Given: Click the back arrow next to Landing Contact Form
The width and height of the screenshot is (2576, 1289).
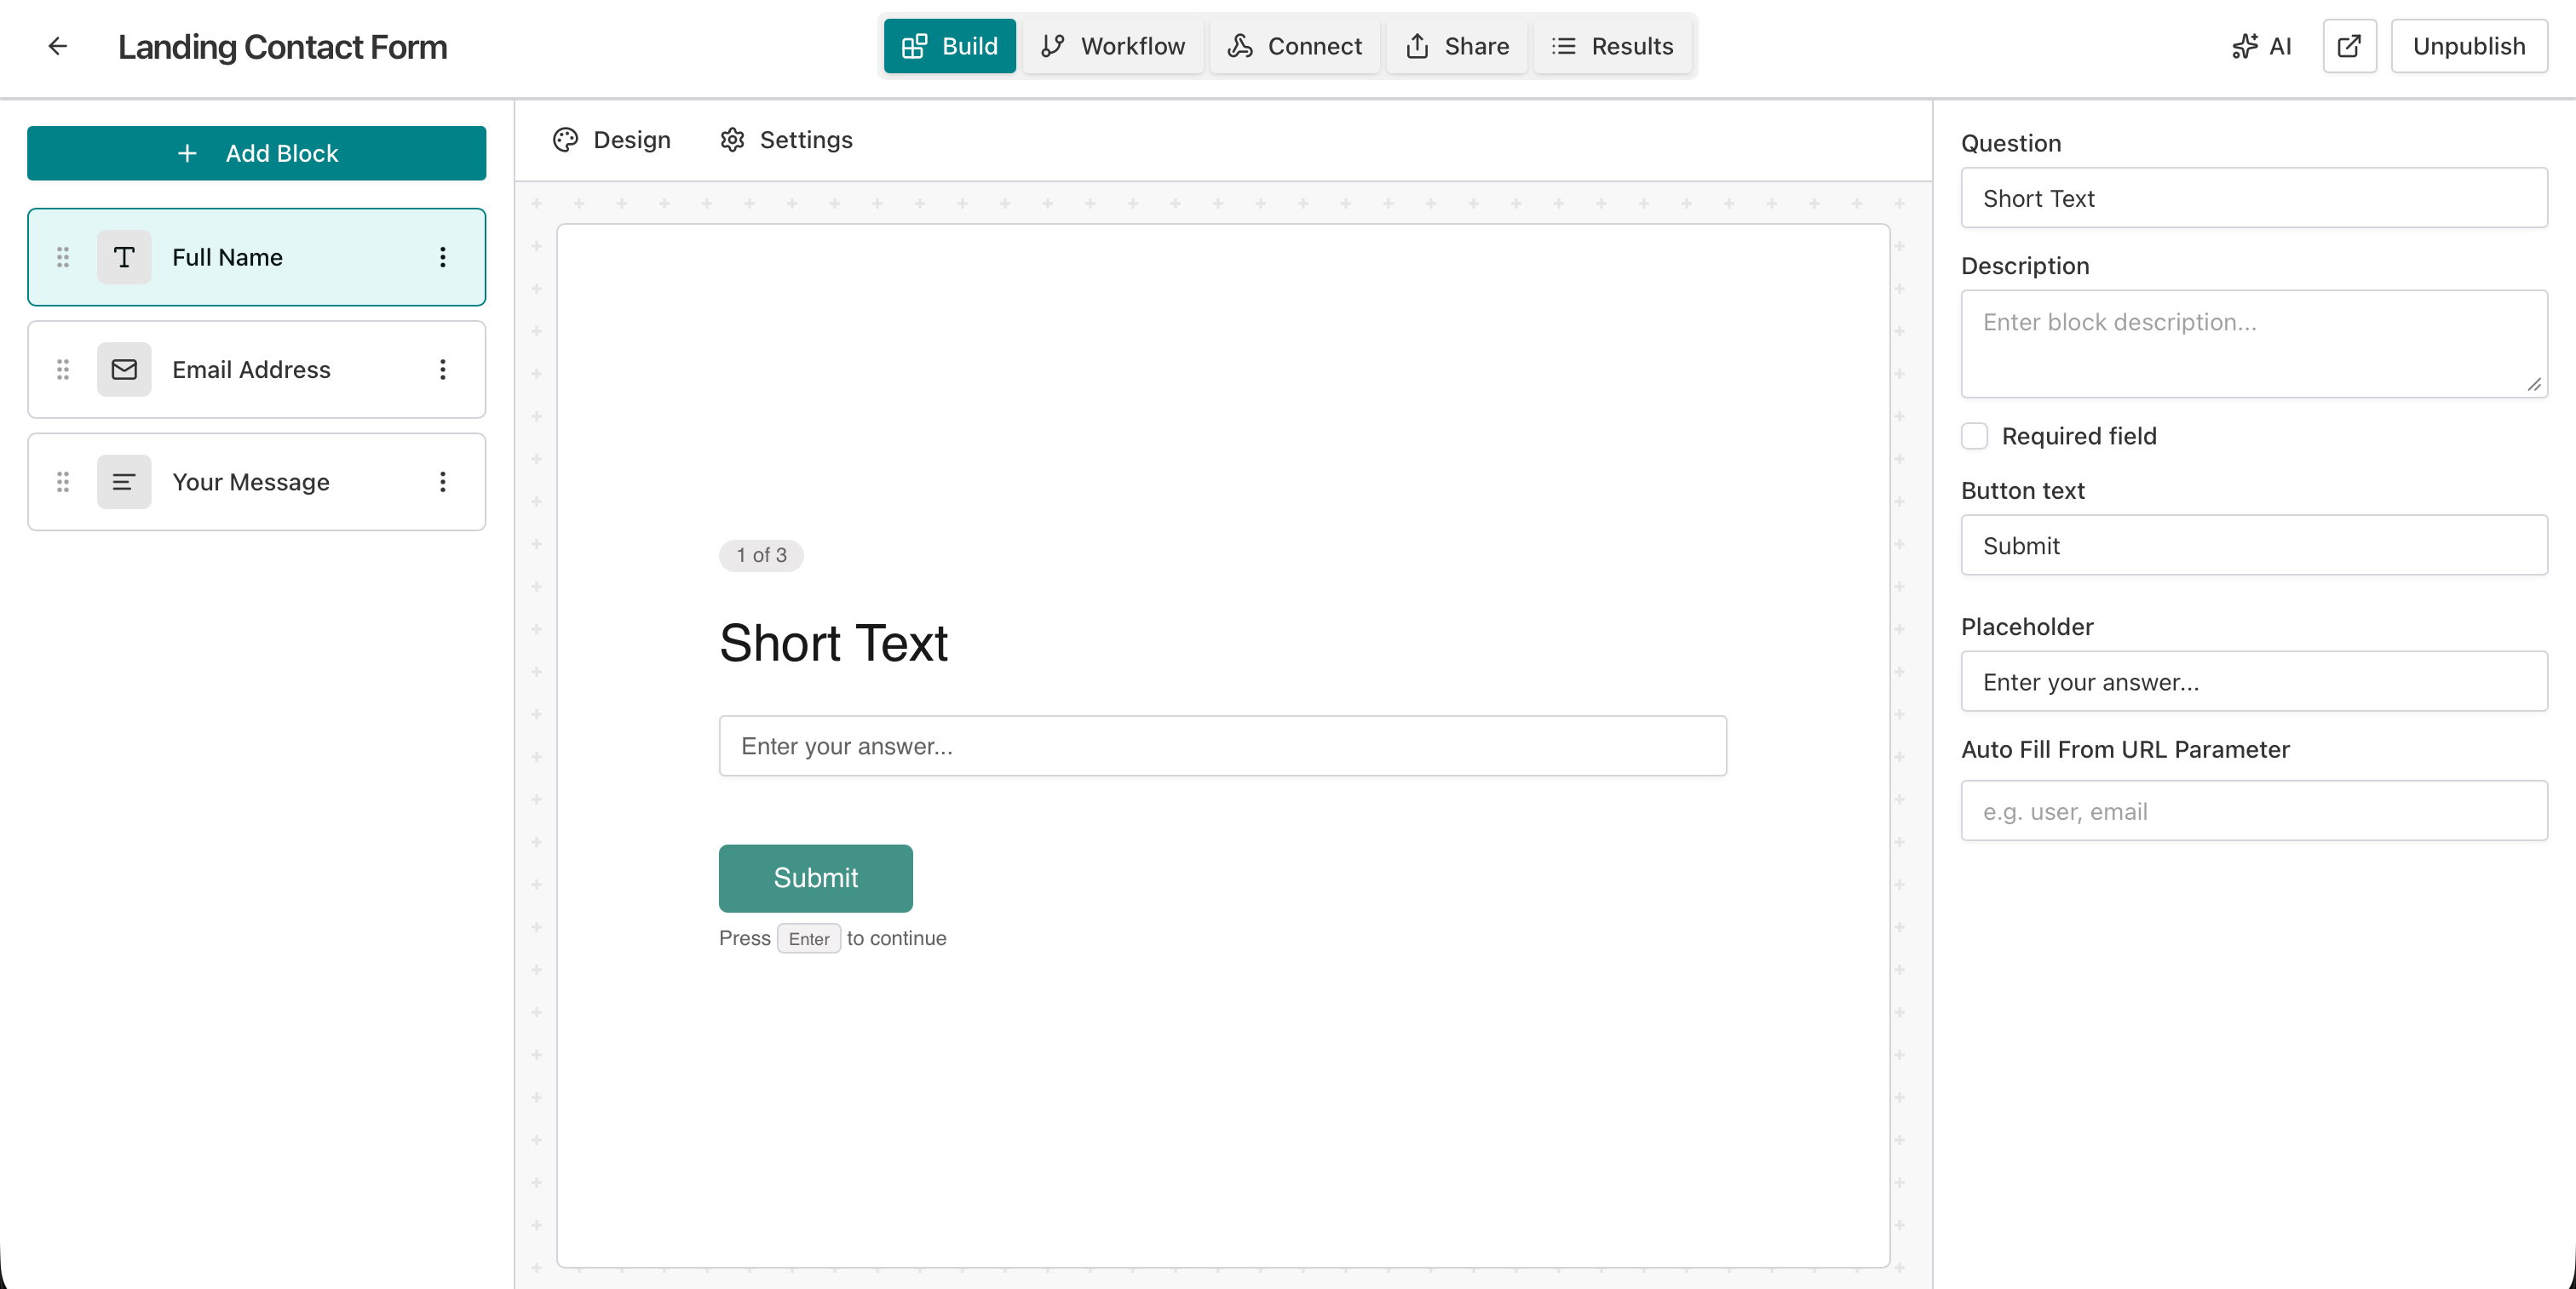Looking at the screenshot, I should [57, 46].
